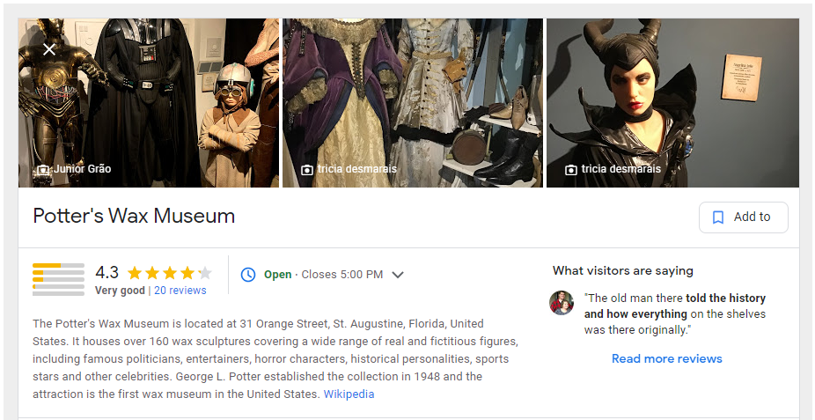Open the Maleficent wax figure photo
Viewport: 815px width, 420px height.
click(672, 103)
